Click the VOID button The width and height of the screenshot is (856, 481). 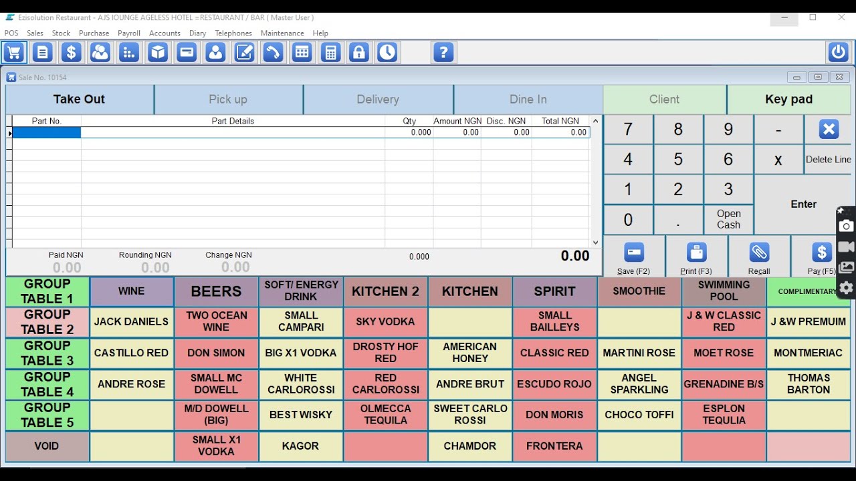(47, 446)
